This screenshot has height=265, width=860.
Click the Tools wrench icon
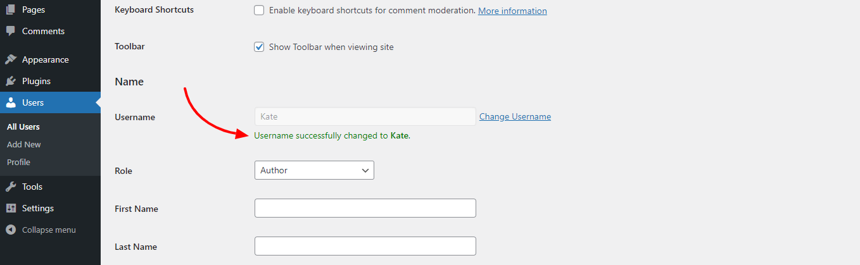pos(11,187)
